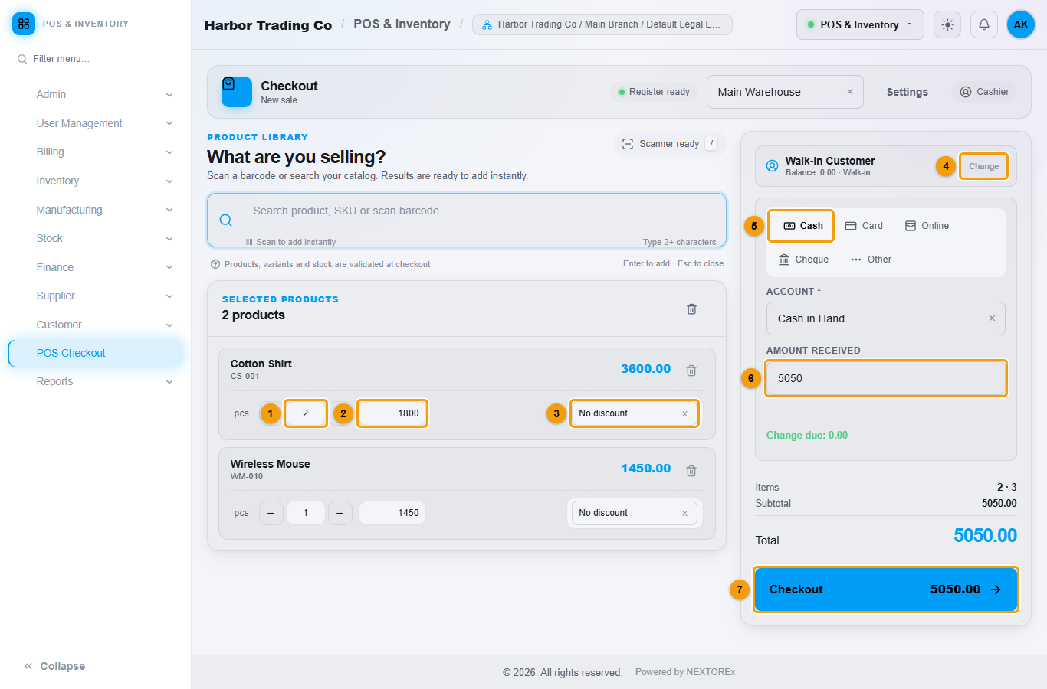Select Other payment method
This screenshot has width=1047, height=689.
pos(871,260)
